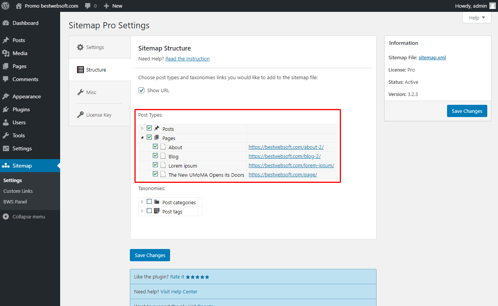498x306 pixels.
Task: Click the Settings sliders icon in sidebar
Action: (6, 148)
